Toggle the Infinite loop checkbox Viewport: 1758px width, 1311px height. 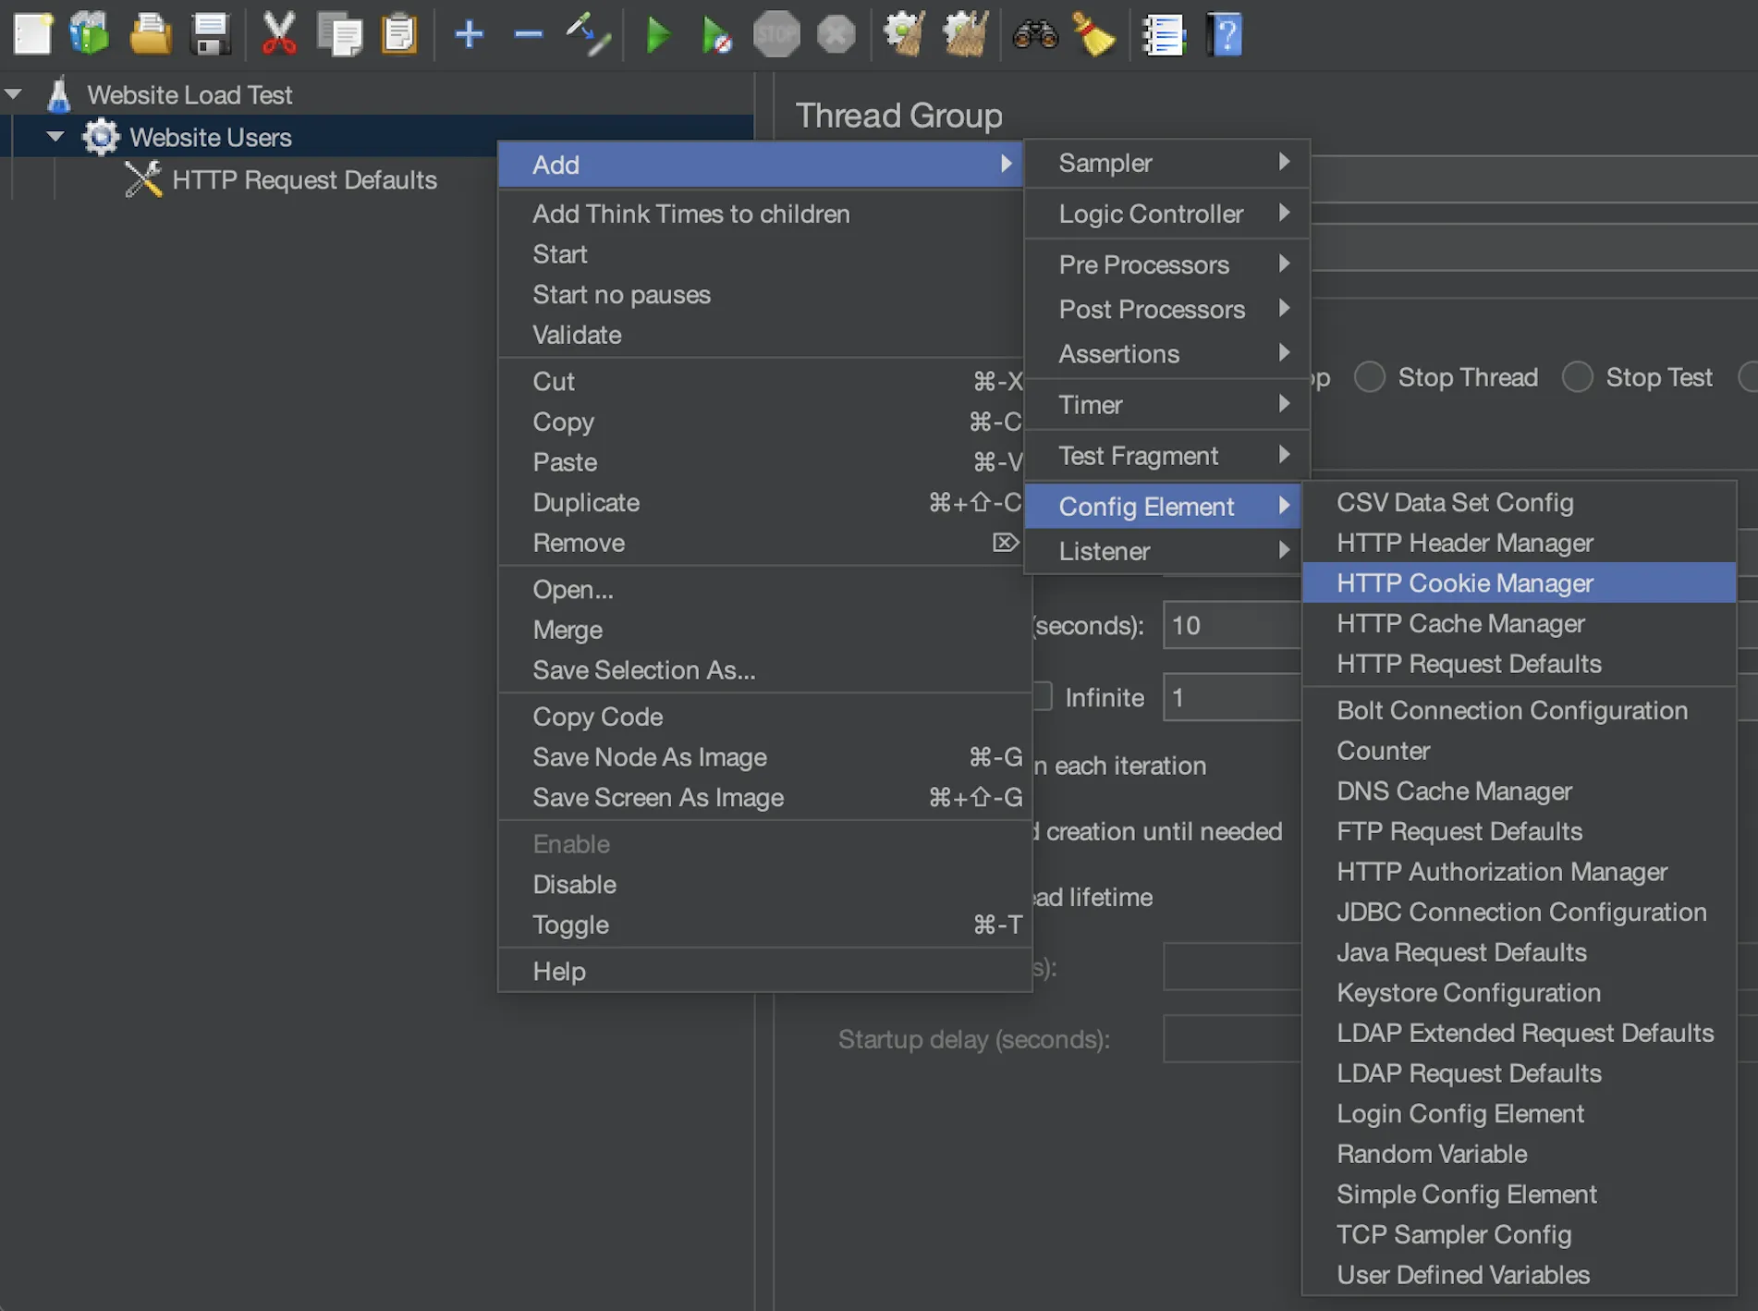click(1043, 697)
